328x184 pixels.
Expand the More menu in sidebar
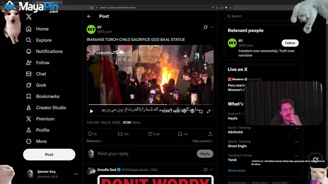(x=36, y=141)
